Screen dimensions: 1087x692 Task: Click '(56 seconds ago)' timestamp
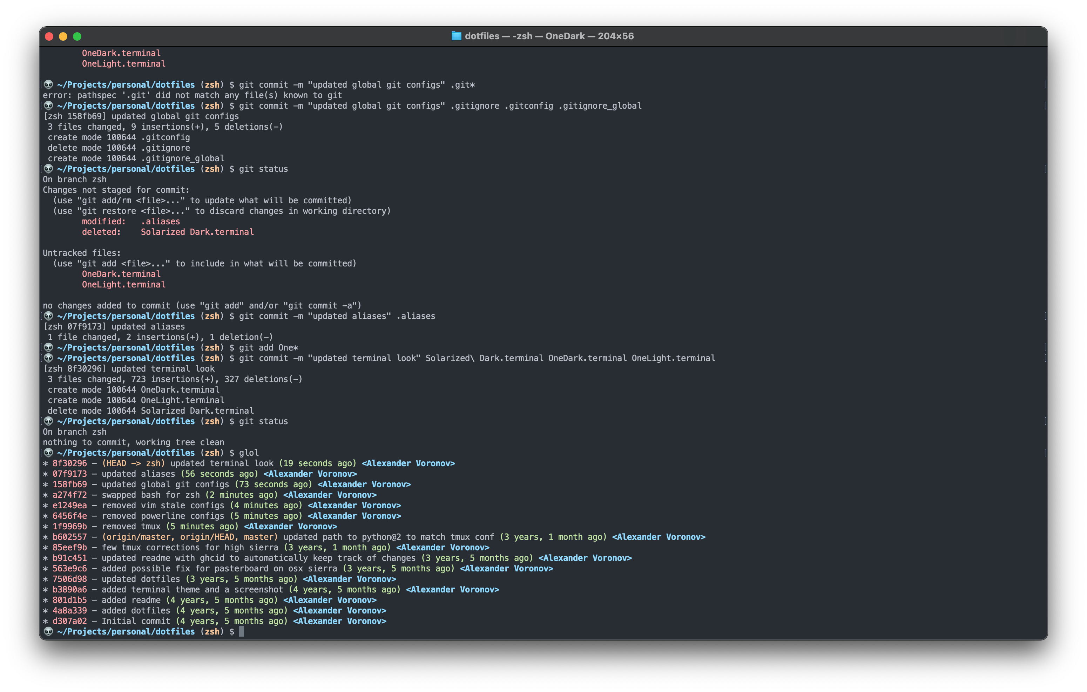click(220, 474)
